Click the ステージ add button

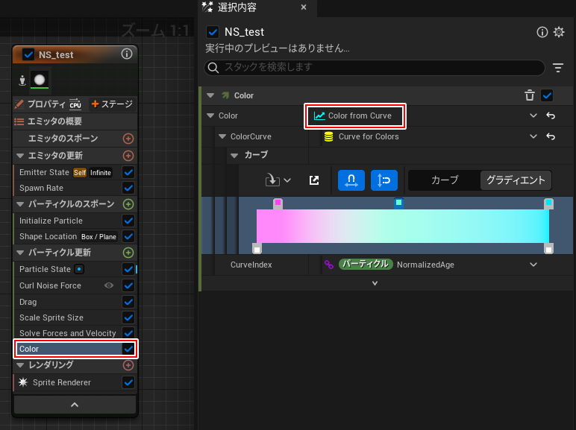click(x=111, y=104)
